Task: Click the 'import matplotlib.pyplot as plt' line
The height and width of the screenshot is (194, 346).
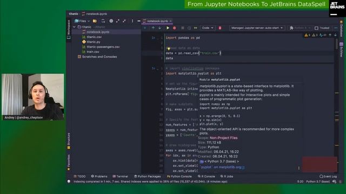Action: [194, 73]
